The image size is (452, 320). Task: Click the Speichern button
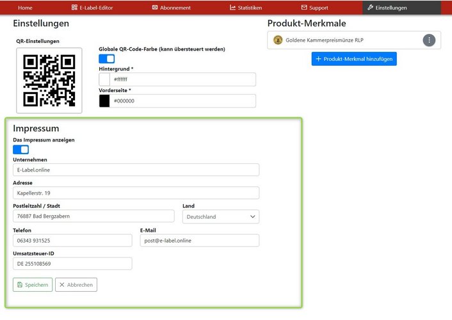[33, 285]
